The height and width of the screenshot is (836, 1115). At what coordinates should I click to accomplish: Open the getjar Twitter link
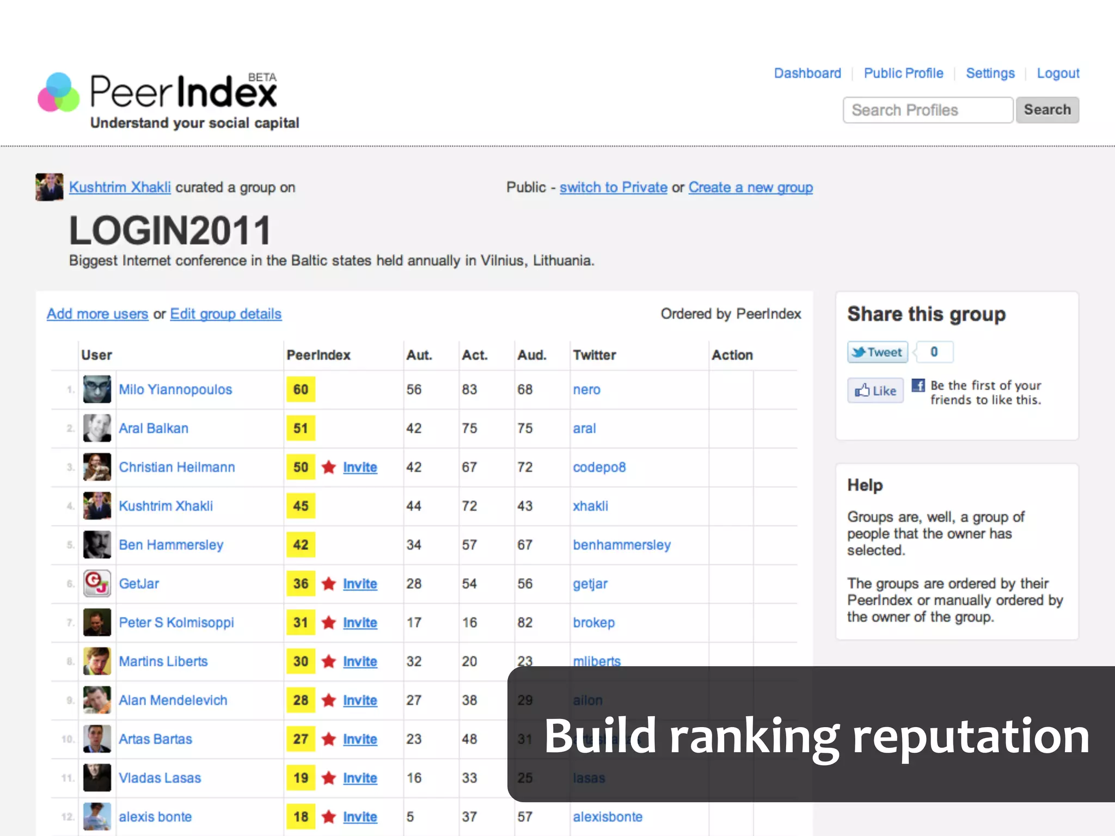click(x=590, y=584)
